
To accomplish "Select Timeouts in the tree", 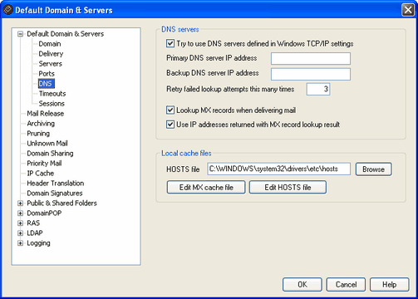I will pos(52,94).
